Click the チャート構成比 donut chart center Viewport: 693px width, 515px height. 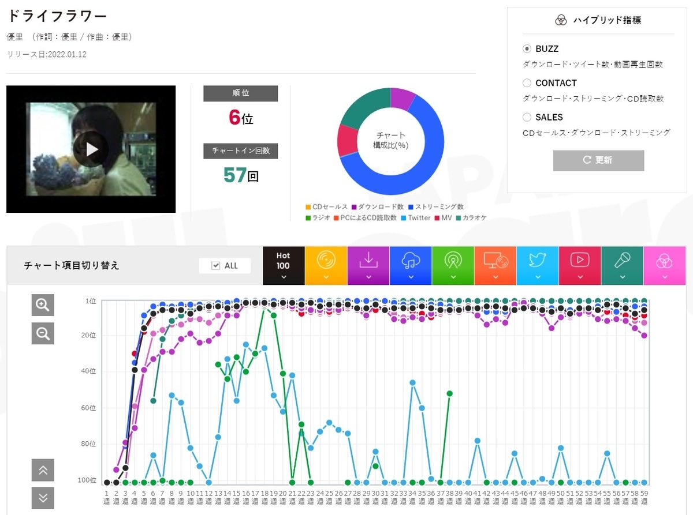[391, 140]
